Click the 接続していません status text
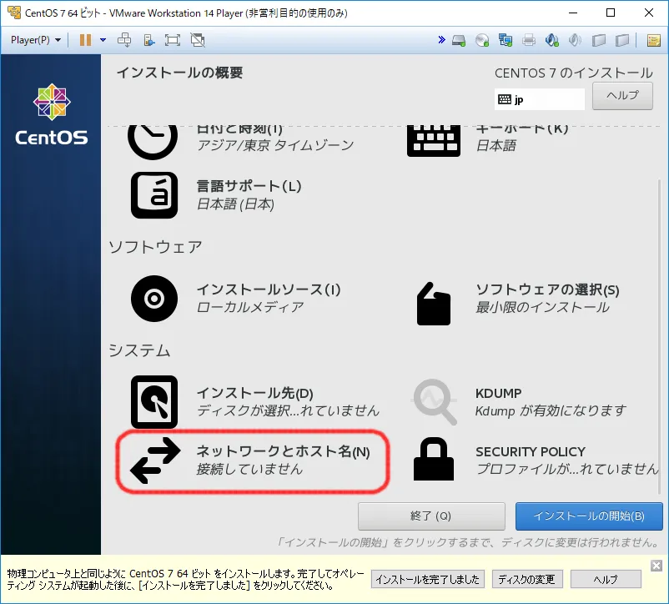Viewport: 669px width, 604px height. (x=249, y=469)
